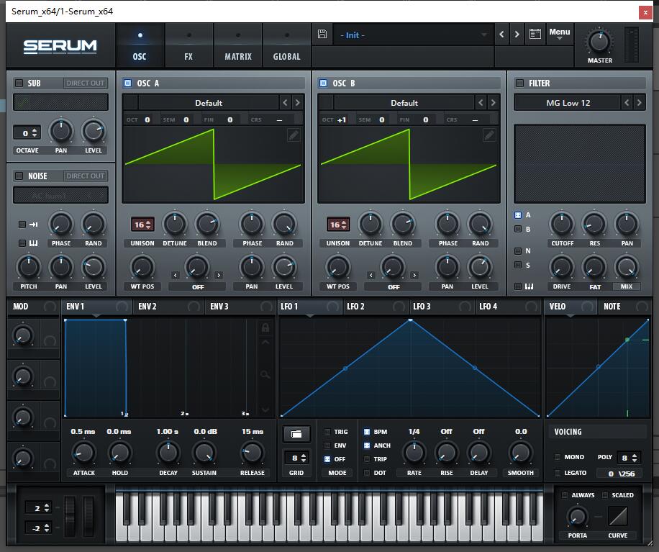Enable the LEGATO checkbox
The image size is (659, 552).
[x=558, y=473]
